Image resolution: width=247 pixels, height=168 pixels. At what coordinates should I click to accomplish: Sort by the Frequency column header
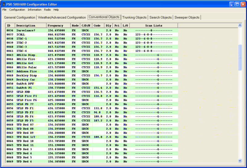(58, 26)
